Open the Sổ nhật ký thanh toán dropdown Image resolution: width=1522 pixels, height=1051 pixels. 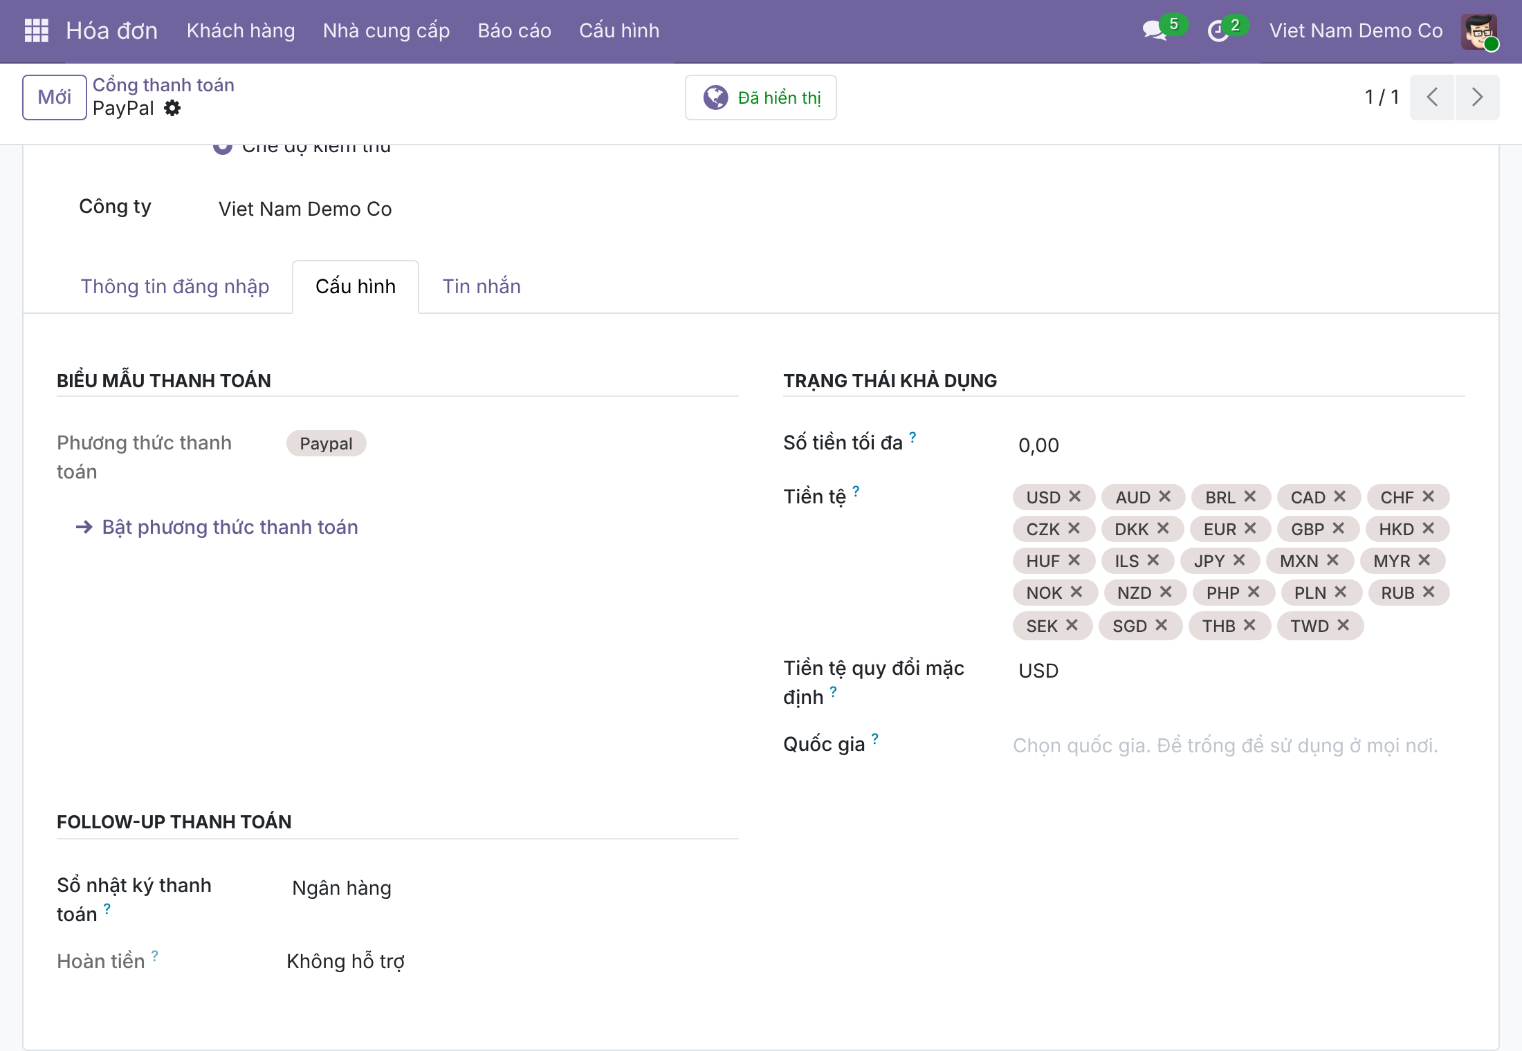click(512, 888)
